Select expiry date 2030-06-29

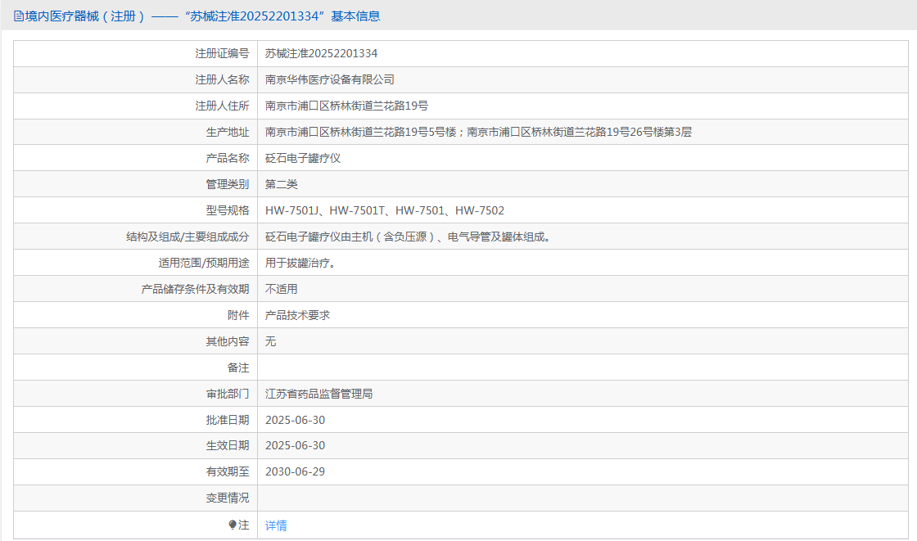pyautogui.click(x=296, y=472)
